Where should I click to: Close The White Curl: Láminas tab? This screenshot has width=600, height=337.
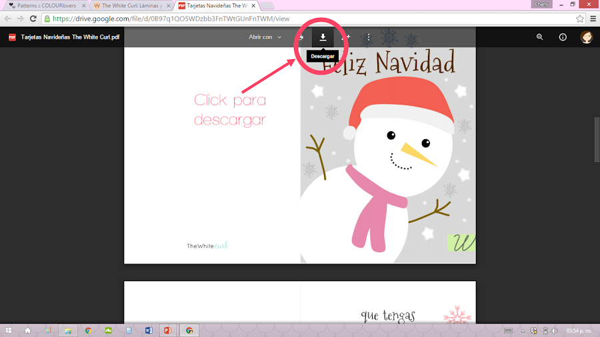pyautogui.click(x=169, y=6)
